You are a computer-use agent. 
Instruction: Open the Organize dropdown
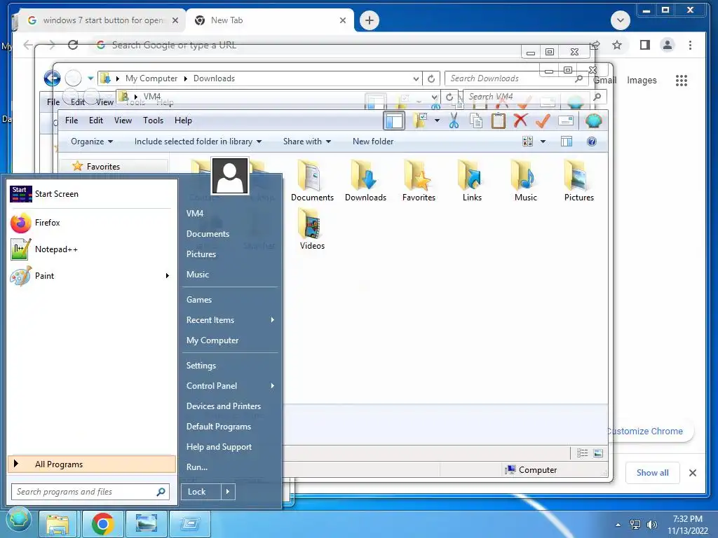92,142
